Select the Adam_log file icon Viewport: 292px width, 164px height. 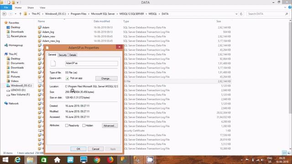point(40,32)
